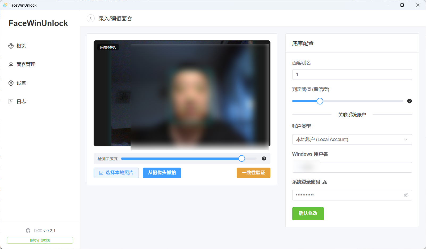Click the green 确认修改 confirm button
The height and width of the screenshot is (249, 426).
click(x=308, y=214)
